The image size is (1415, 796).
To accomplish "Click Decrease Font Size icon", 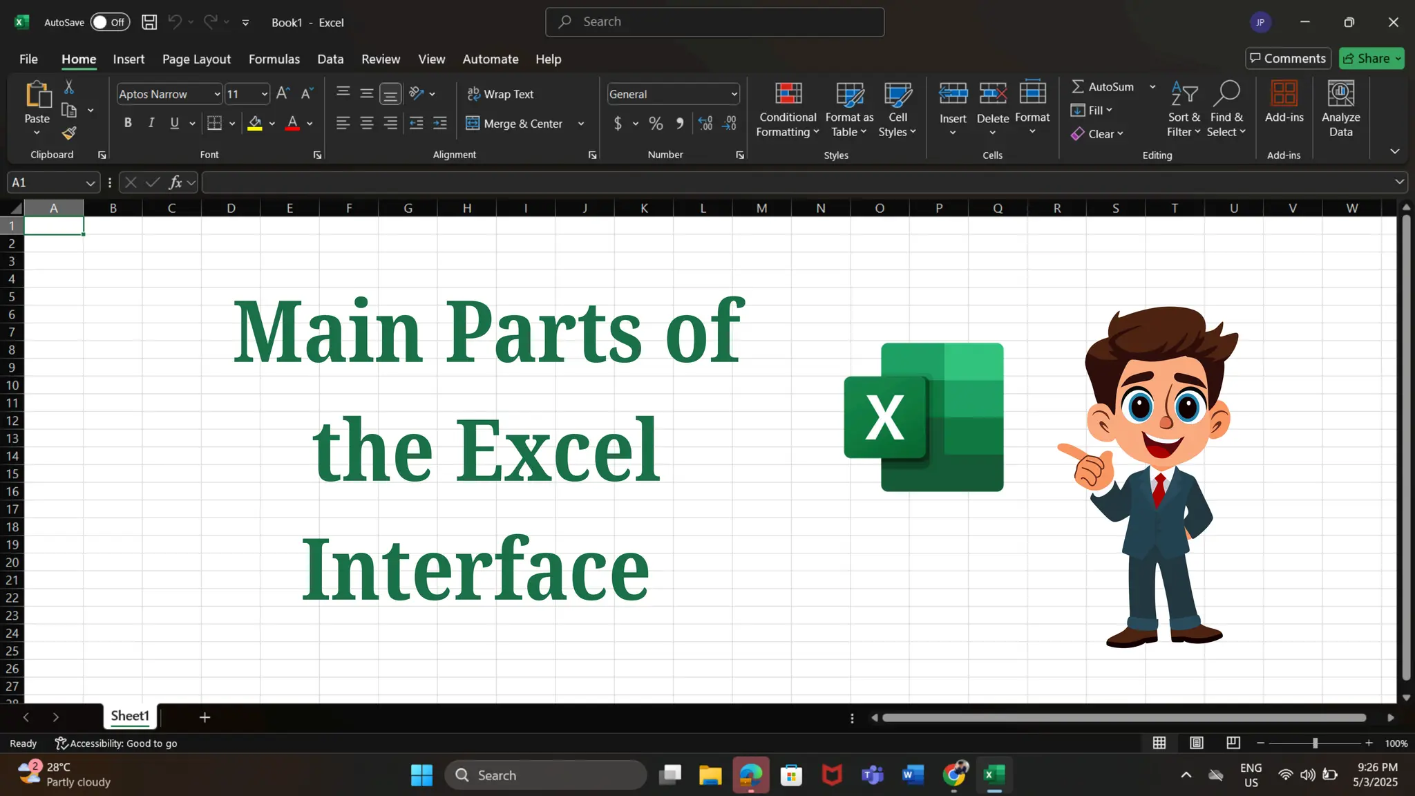I will click(x=307, y=94).
